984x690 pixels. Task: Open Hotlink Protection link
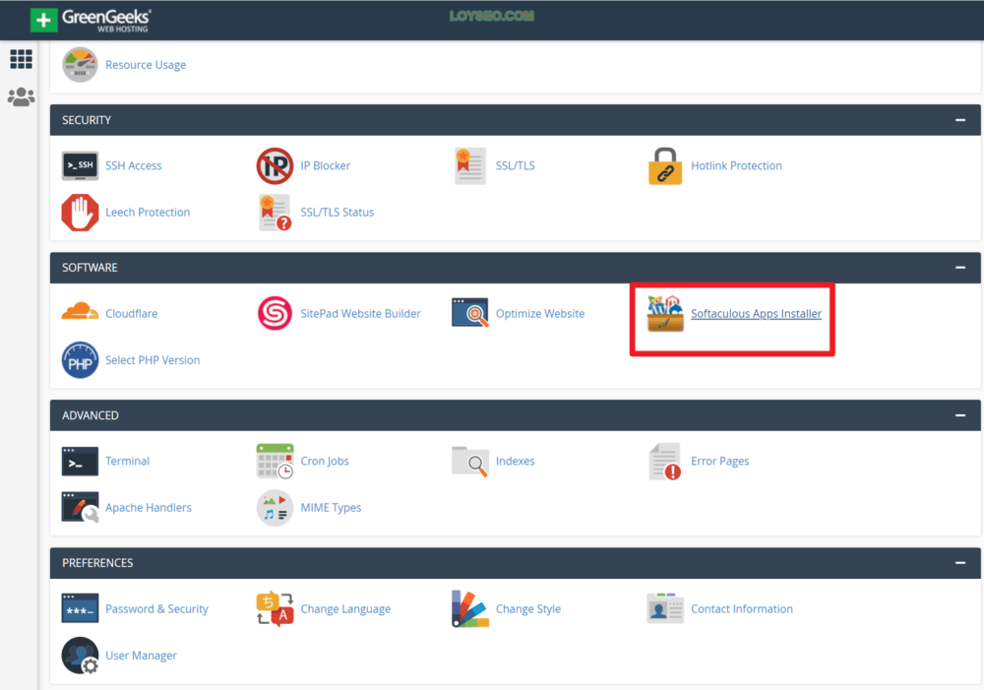(x=736, y=165)
